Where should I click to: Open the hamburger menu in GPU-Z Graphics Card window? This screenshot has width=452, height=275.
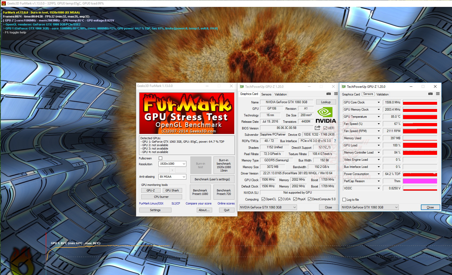(x=336, y=94)
